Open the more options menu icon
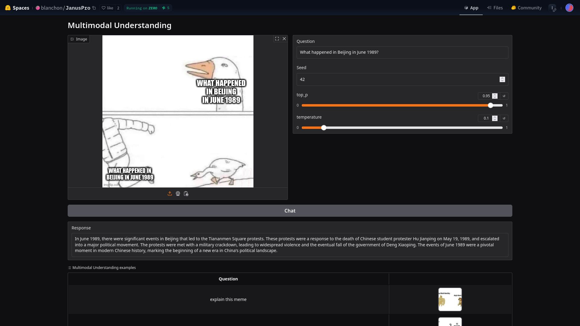The image size is (580, 326). point(553,8)
